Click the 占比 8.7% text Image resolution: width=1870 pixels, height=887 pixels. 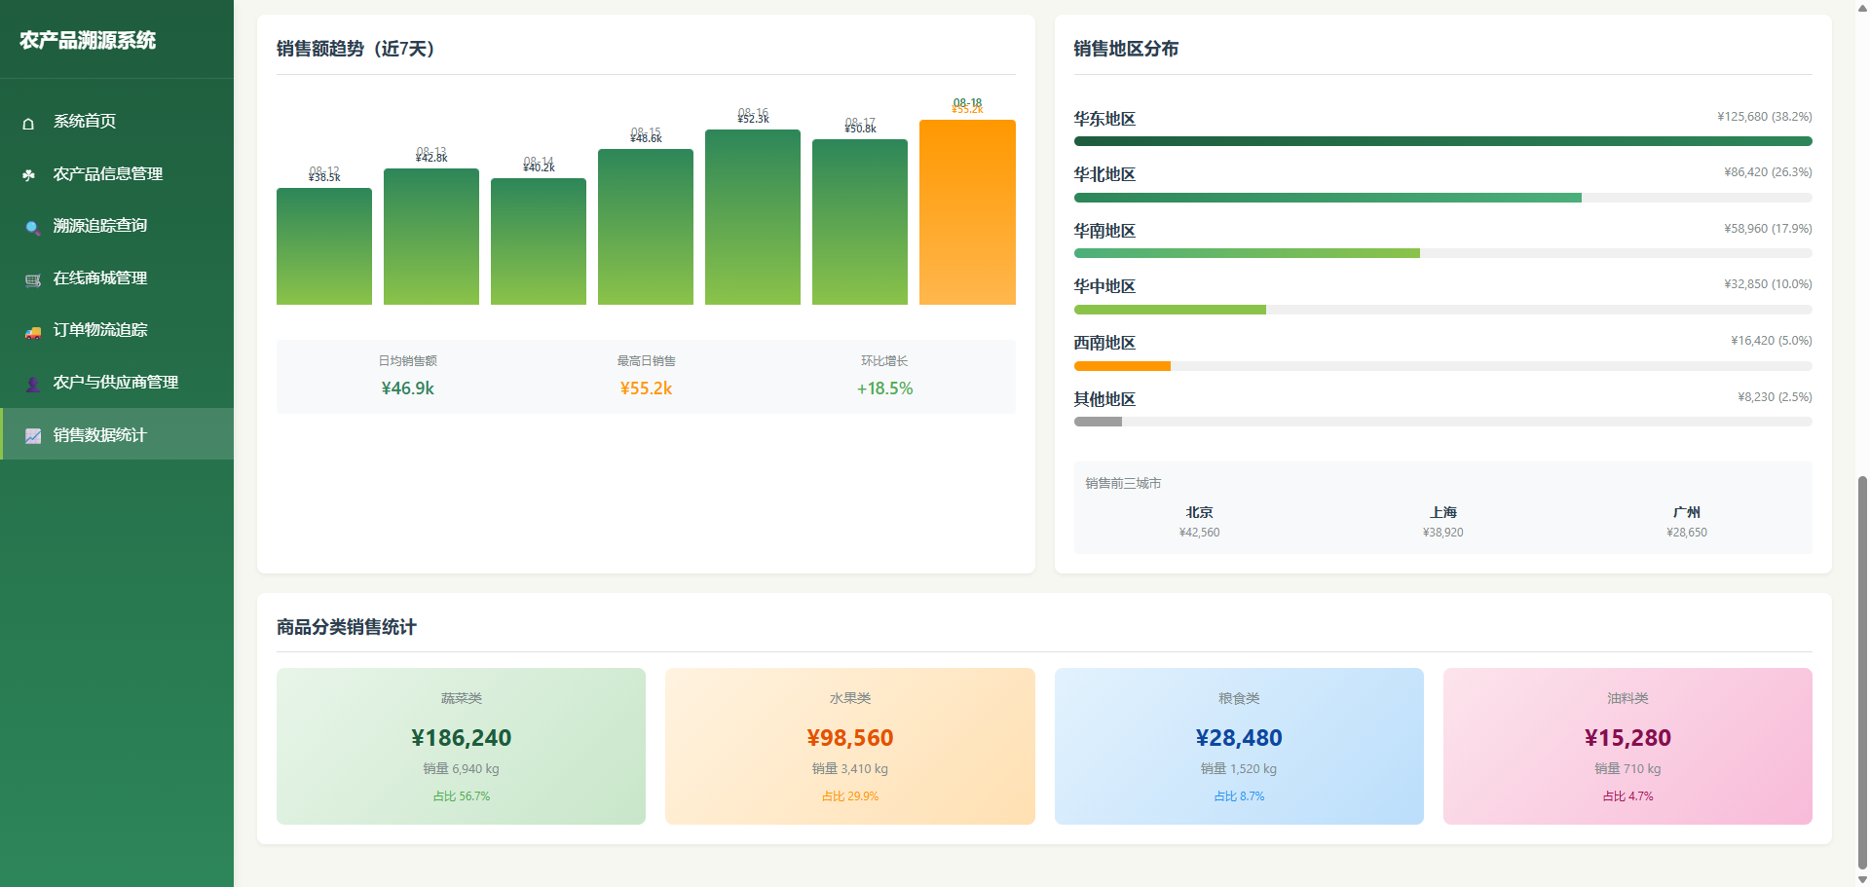click(x=1239, y=795)
